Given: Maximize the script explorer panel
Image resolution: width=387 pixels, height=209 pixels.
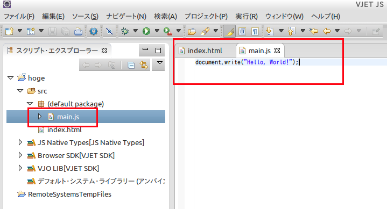Looking at the screenshot, I should 158,51.
